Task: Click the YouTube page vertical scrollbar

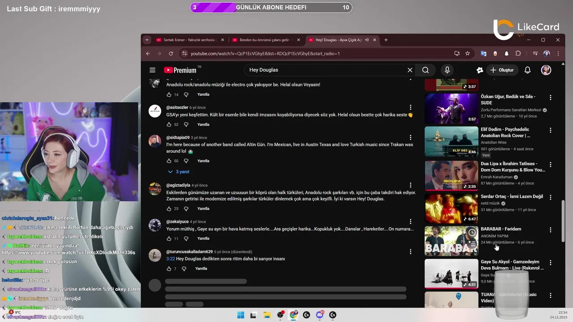Action: tap(563, 221)
